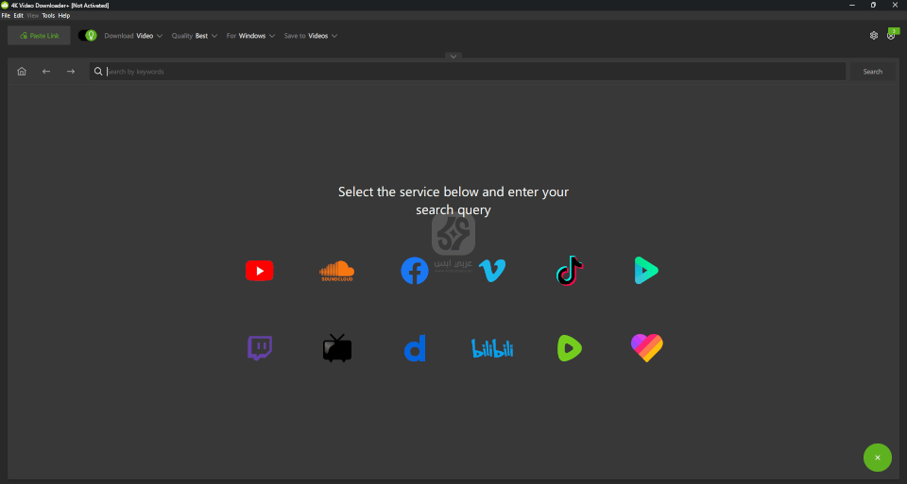
Task: Open the Quality Best dropdown
Action: (x=195, y=36)
